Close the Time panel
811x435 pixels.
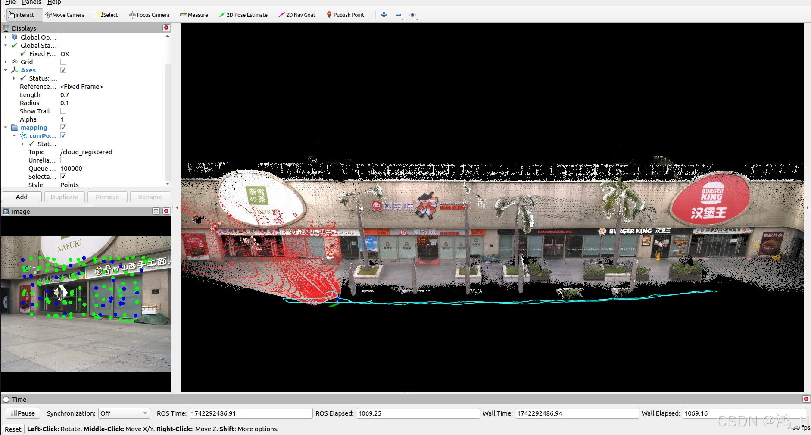click(x=806, y=399)
